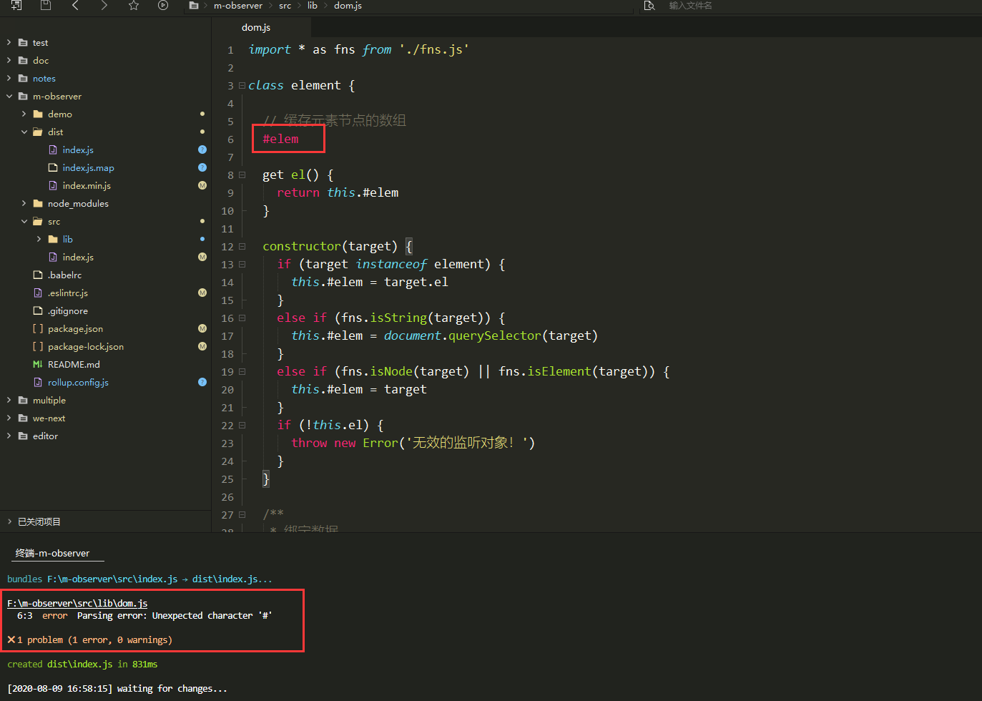This screenshot has width=982, height=701.
Task: Open index.js inside dist folder
Action: click(x=78, y=149)
